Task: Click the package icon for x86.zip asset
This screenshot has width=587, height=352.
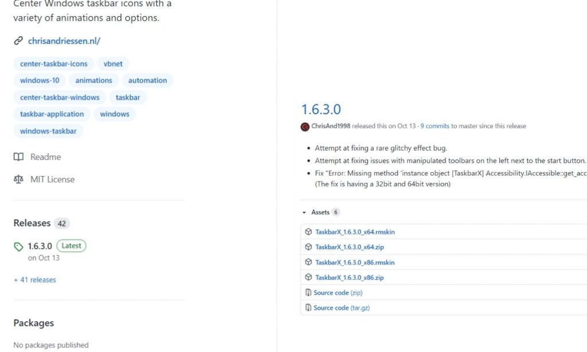Action: [x=308, y=277]
